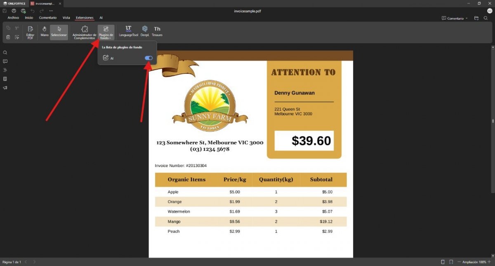Click the print icon in the title bar
The height and width of the screenshot is (266, 495).
click(x=14, y=11)
